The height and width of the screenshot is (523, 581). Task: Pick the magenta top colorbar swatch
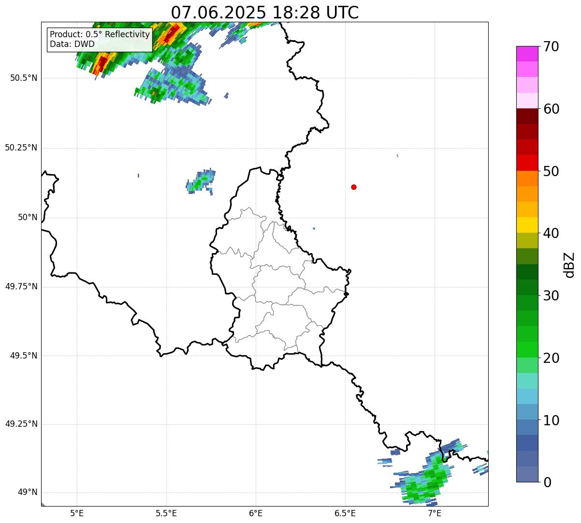[x=527, y=54]
